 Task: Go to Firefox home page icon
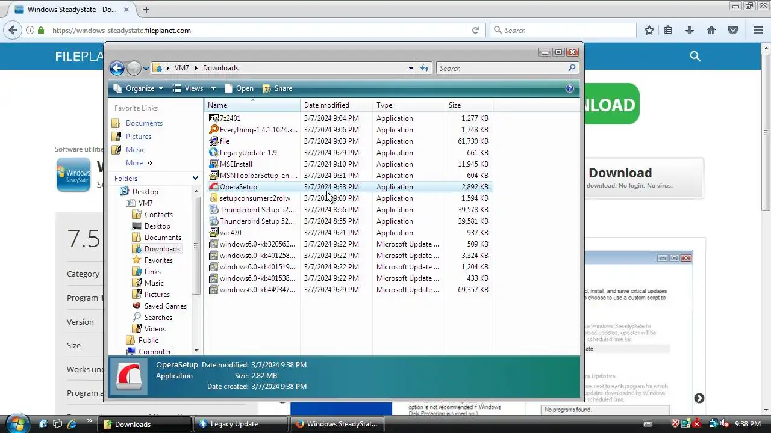point(711,30)
